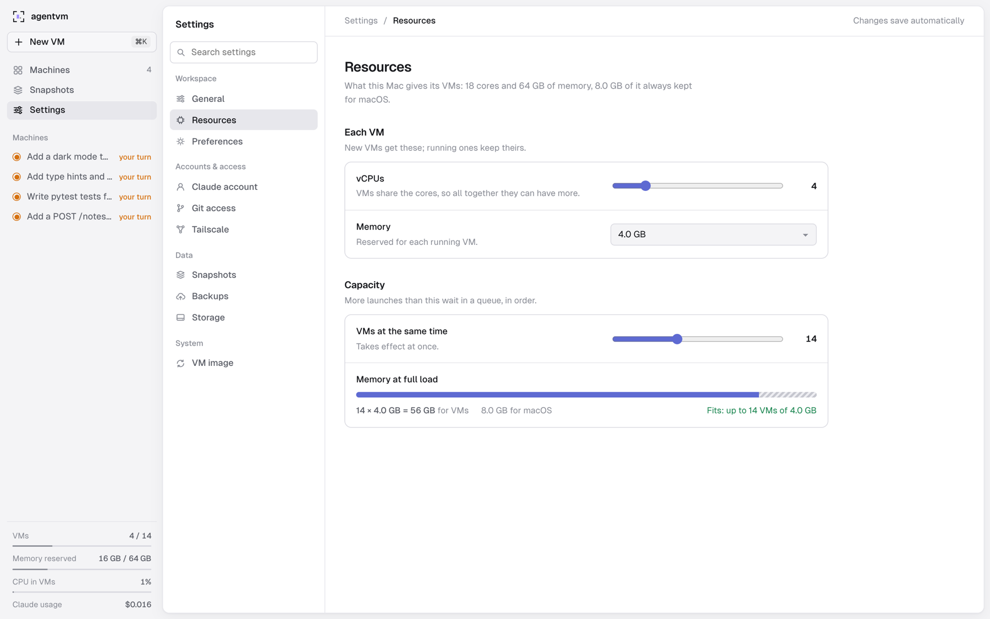Open Snapshots in the main sidebar
This screenshot has width=990, height=619.
(x=82, y=90)
